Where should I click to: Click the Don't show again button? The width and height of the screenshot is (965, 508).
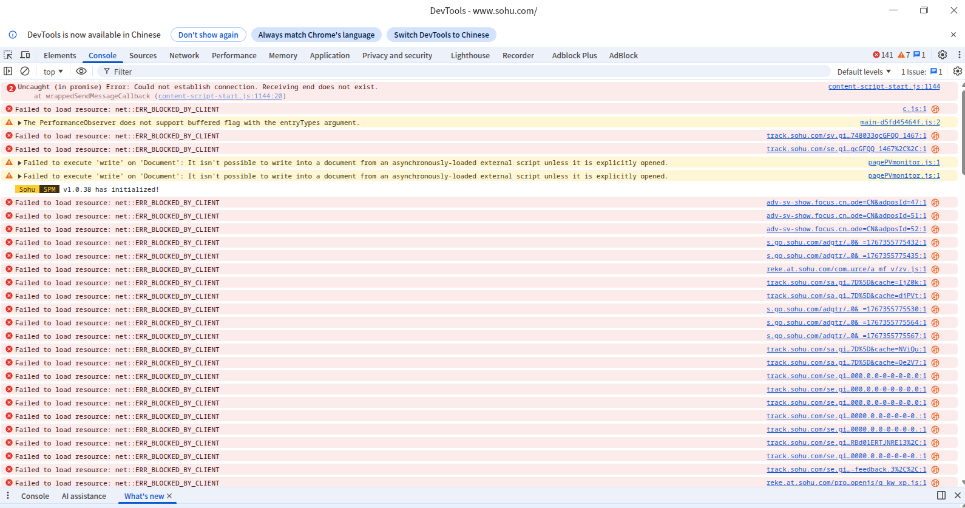pyautogui.click(x=208, y=35)
